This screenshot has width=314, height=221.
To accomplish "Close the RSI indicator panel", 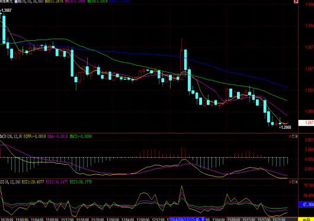I will tap(297, 182).
